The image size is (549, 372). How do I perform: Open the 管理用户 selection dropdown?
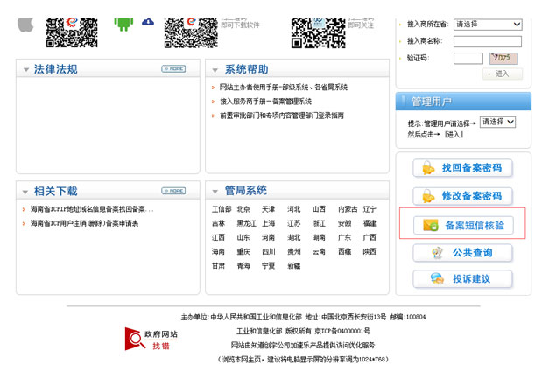pos(497,123)
